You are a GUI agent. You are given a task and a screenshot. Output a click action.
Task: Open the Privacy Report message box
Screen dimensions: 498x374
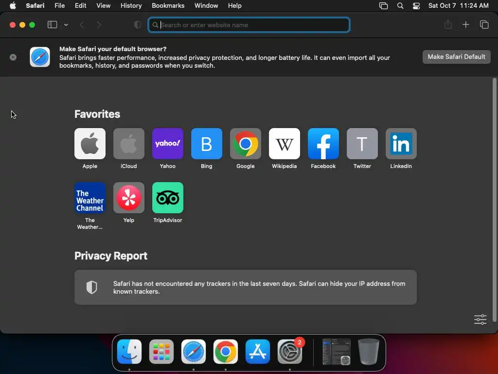(x=246, y=287)
